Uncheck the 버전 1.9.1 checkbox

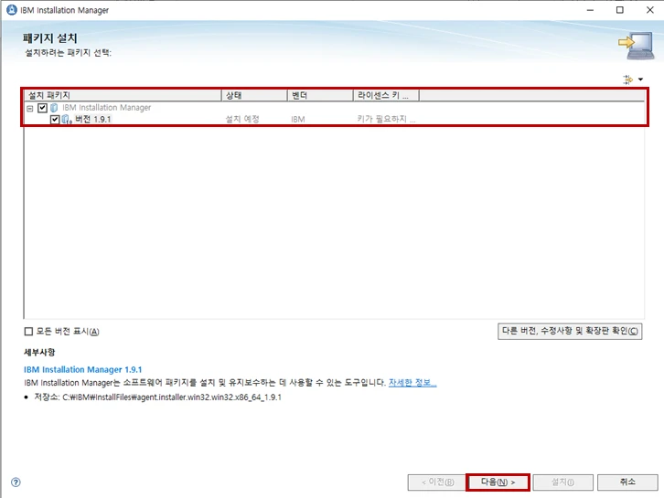(x=55, y=120)
